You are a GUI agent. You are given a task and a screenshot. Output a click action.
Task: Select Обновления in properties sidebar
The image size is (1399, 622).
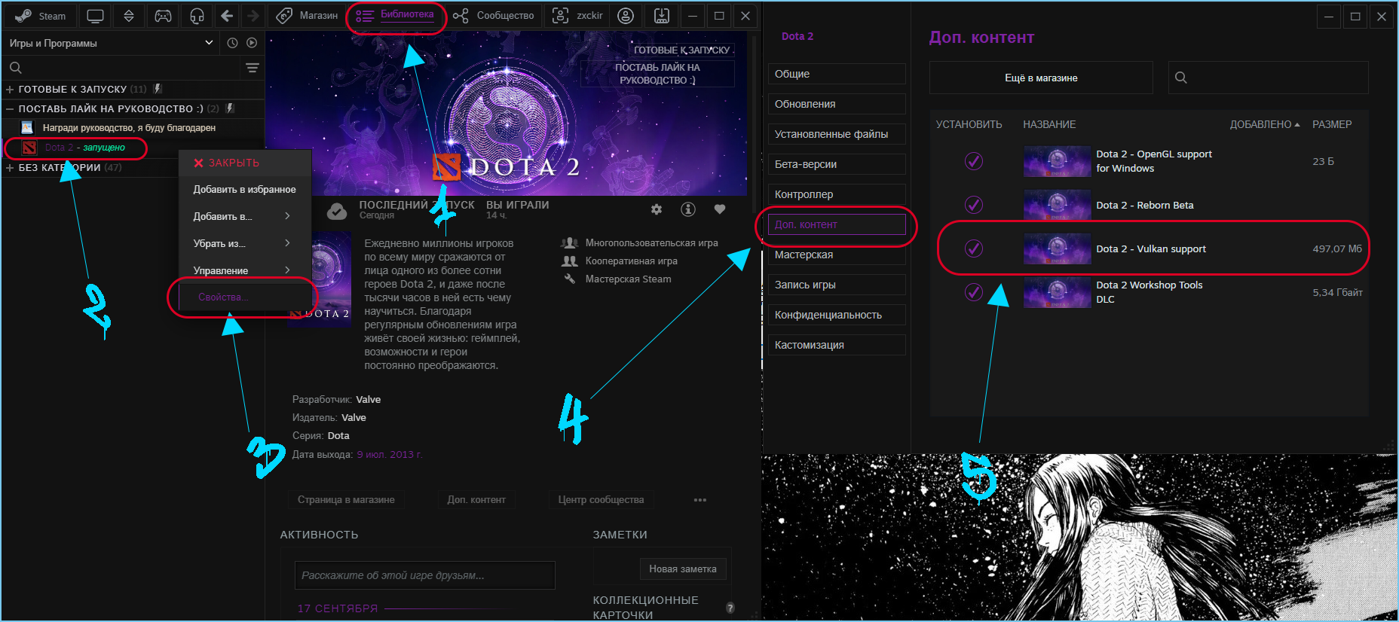[x=837, y=104]
